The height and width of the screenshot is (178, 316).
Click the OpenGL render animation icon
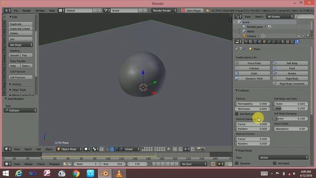click(x=203, y=149)
